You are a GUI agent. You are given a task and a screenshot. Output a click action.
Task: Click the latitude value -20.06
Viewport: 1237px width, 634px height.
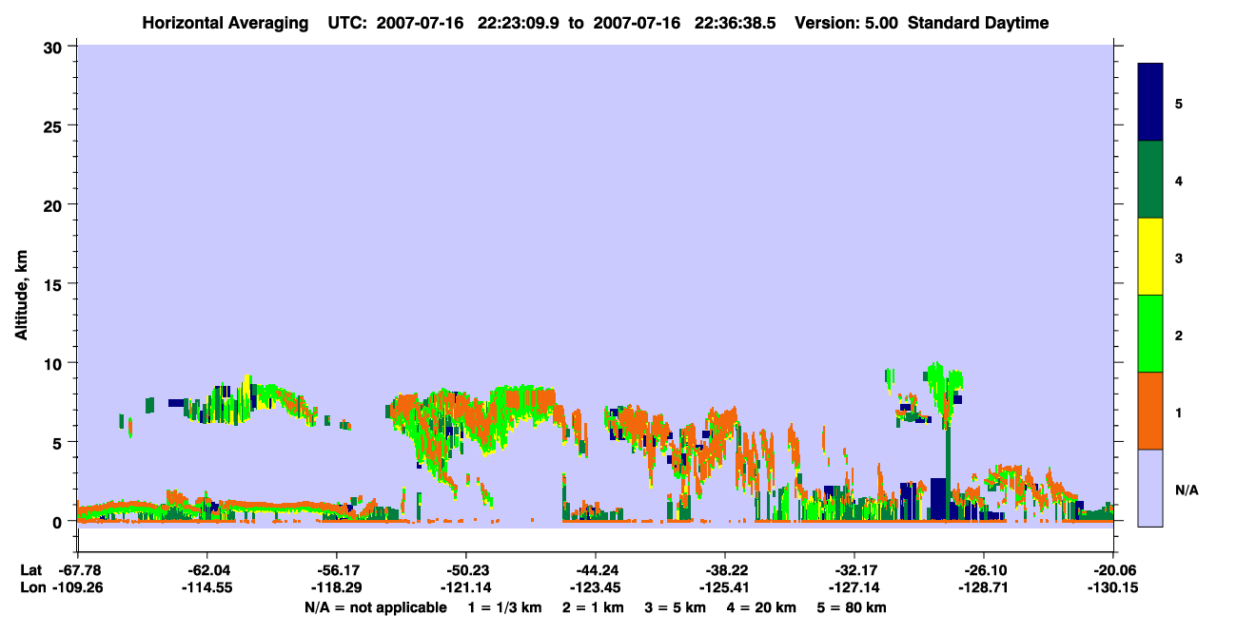1113,570
